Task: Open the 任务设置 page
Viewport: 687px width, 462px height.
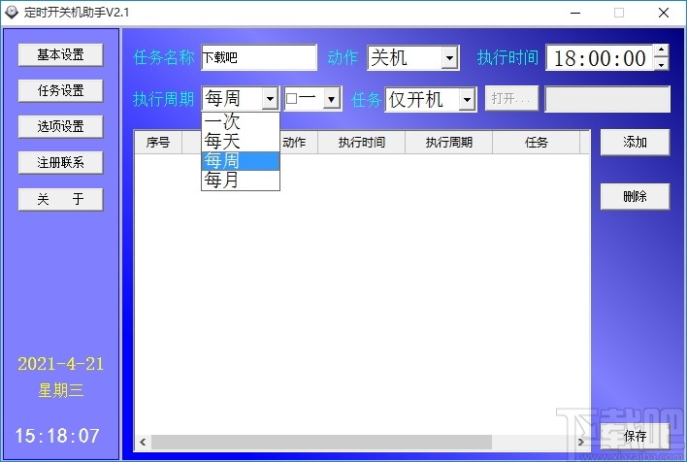Action: (60, 90)
